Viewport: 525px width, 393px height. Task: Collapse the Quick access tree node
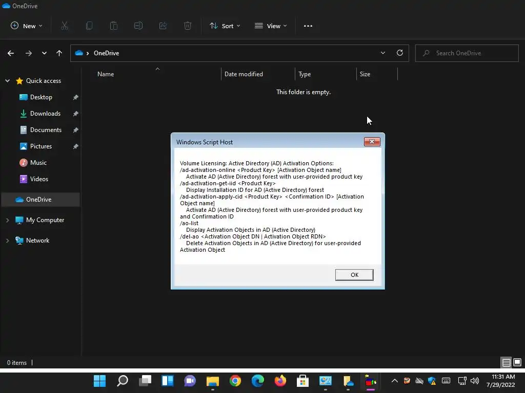point(7,81)
